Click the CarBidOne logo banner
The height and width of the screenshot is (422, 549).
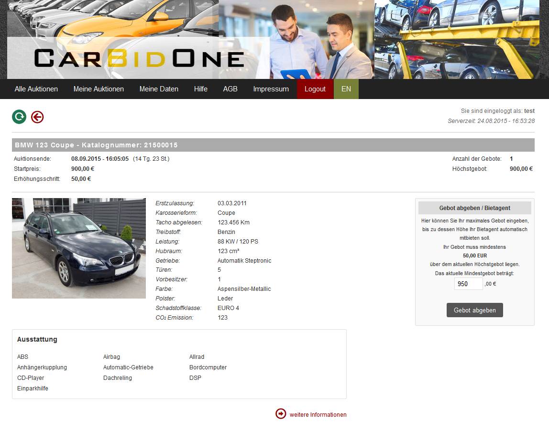(x=139, y=58)
